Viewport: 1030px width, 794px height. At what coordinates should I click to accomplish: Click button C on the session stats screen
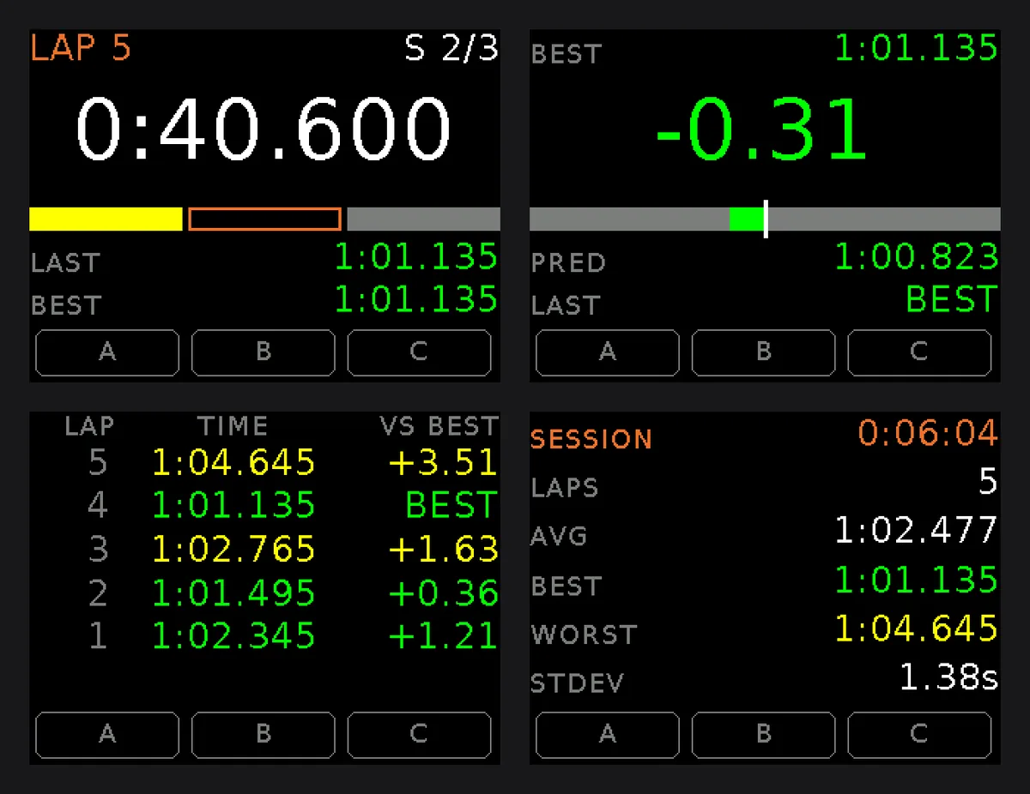(x=919, y=735)
